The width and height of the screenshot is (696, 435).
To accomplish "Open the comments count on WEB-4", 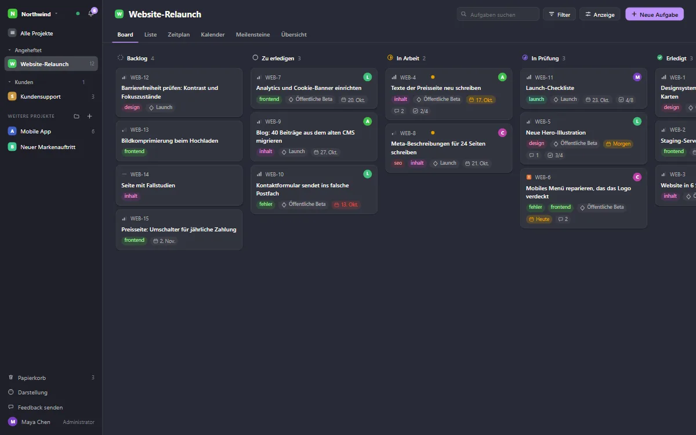I will (x=399, y=111).
